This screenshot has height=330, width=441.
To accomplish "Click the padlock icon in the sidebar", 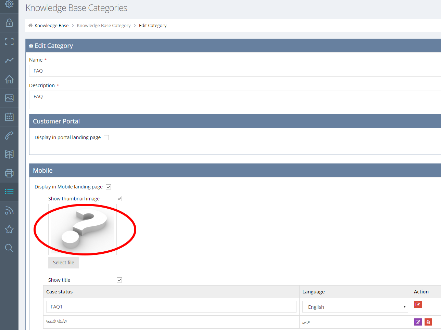I will coord(9,23).
